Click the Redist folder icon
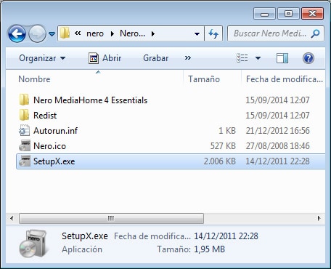 coord(24,115)
